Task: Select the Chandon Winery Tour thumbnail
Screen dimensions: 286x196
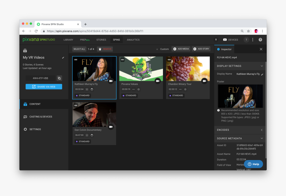Action: [x=188, y=69]
